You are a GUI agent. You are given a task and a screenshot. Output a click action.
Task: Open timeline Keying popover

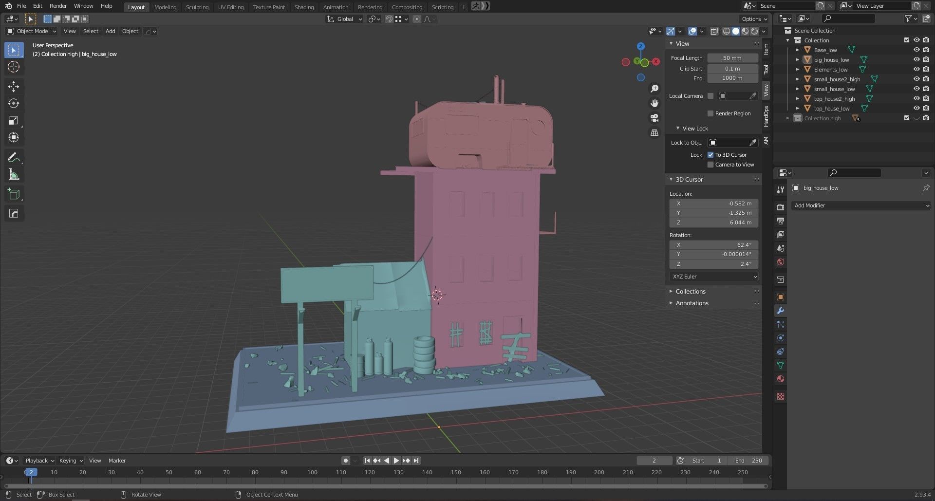pyautogui.click(x=71, y=461)
